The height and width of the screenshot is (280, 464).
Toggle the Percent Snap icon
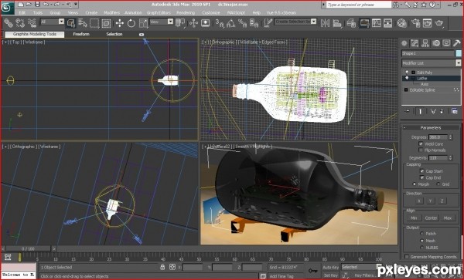[242, 23]
